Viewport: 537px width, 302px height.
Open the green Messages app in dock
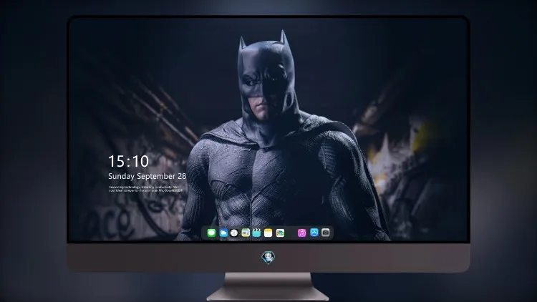click(211, 233)
